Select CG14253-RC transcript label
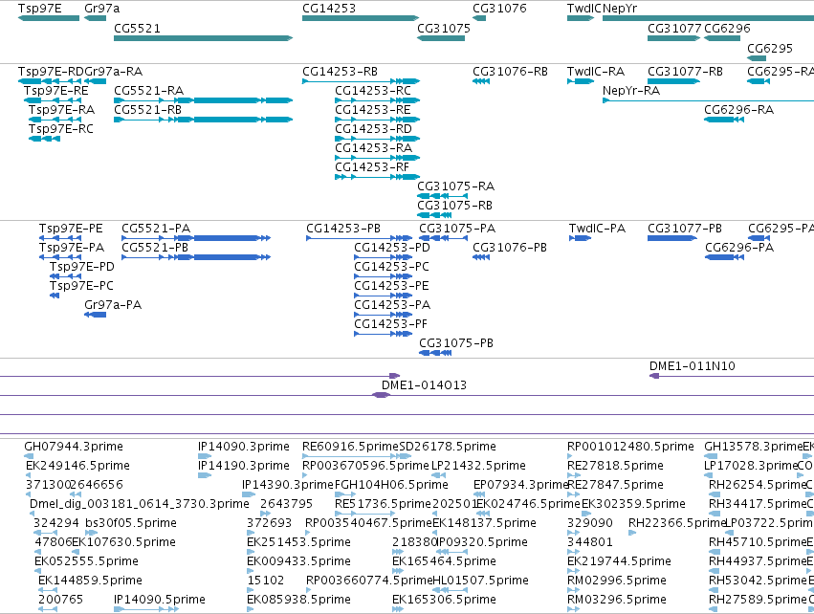The height and width of the screenshot is (614, 814). [373, 91]
